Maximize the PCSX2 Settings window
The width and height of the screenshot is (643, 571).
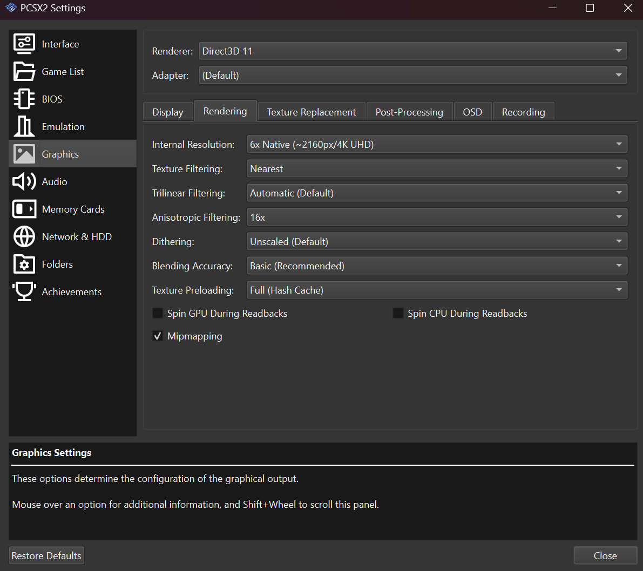point(590,8)
